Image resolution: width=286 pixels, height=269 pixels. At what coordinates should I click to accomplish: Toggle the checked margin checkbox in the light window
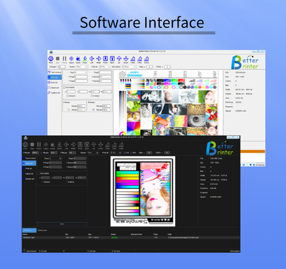point(93,110)
